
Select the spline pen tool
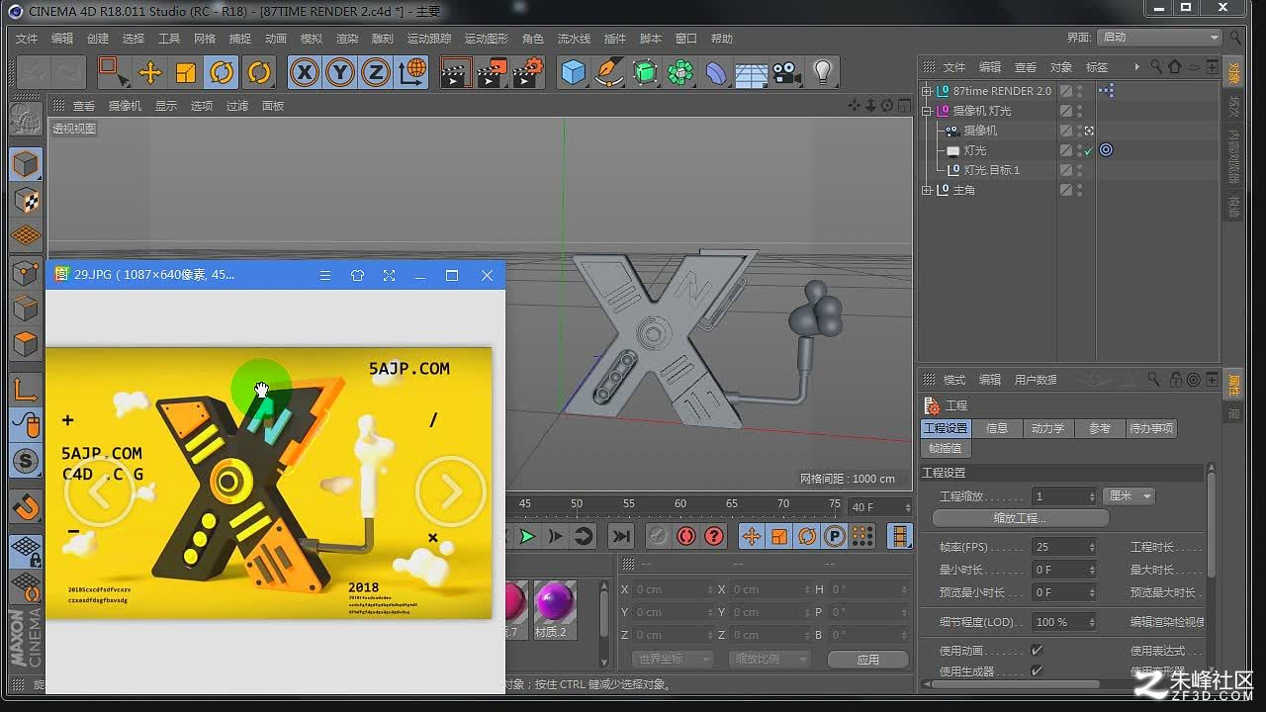609,72
